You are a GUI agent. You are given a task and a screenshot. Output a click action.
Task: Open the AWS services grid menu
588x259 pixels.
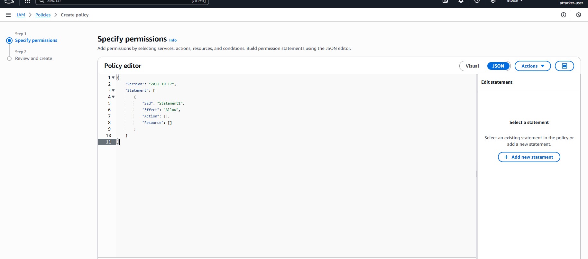[x=27, y=2]
